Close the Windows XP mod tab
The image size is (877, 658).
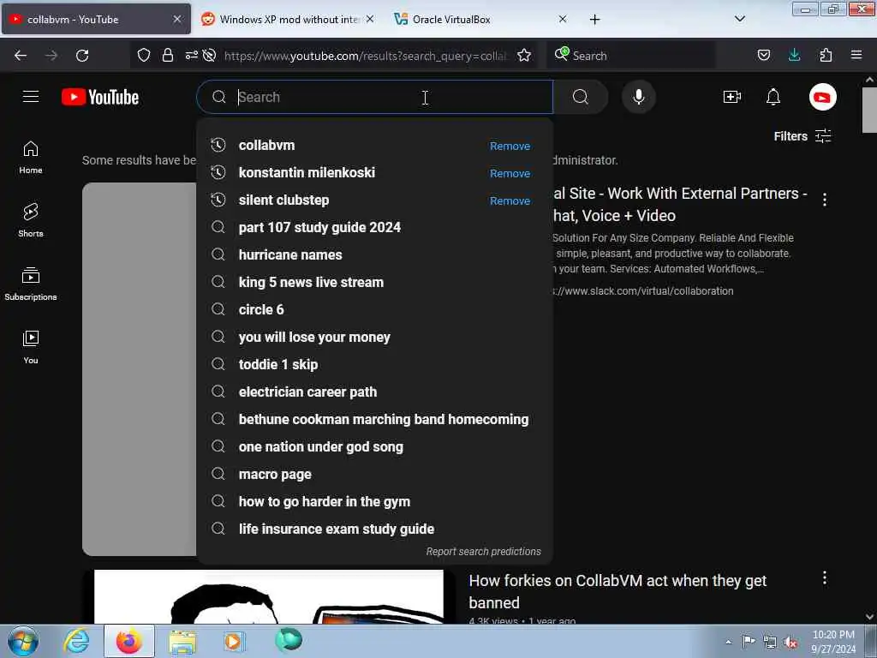pyautogui.click(x=370, y=19)
